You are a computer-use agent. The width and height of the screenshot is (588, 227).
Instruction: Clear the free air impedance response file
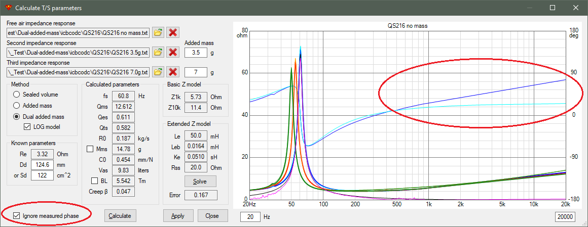point(172,32)
